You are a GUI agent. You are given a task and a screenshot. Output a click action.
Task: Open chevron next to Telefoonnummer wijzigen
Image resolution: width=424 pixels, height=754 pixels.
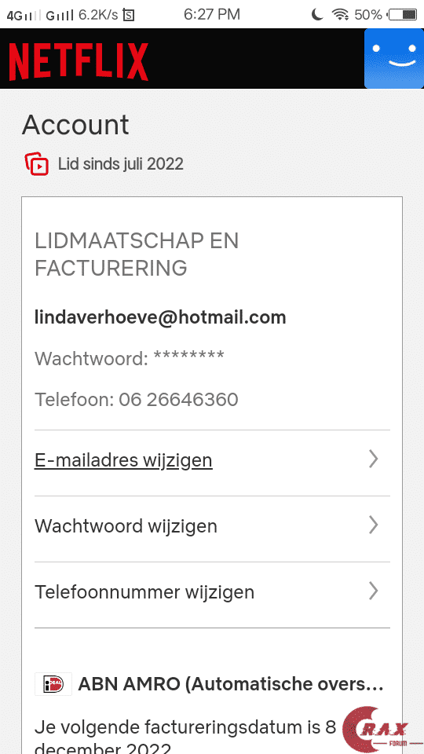(374, 591)
